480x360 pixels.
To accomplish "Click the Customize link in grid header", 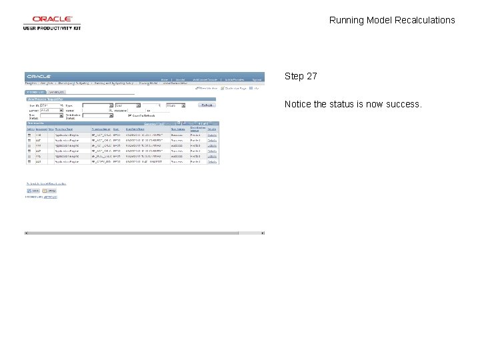I will [x=150, y=124].
